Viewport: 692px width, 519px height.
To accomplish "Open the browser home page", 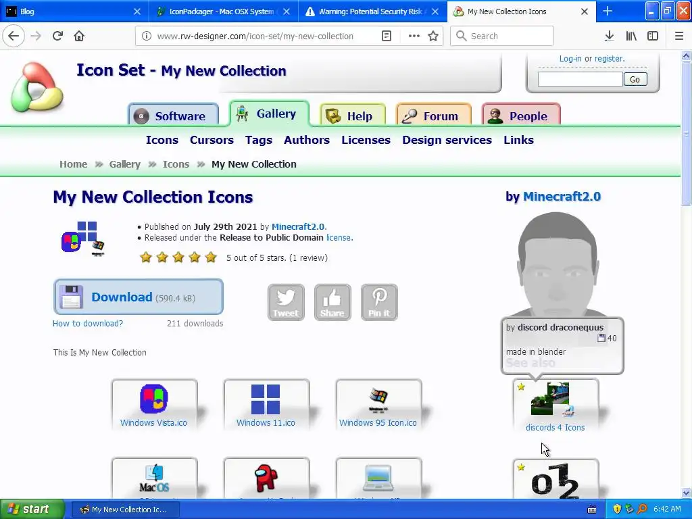I will click(x=79, y=36).
